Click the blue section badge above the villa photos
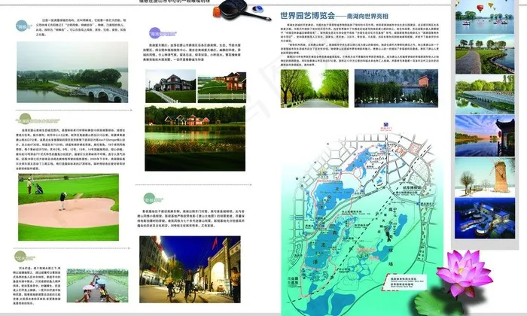Viewport: 527px width, 316px height. tap(162, 34)
